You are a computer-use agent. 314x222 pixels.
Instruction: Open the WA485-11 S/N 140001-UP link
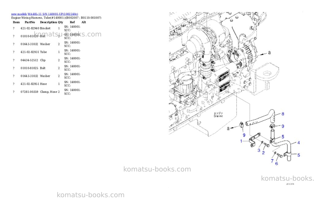point(53,14)
